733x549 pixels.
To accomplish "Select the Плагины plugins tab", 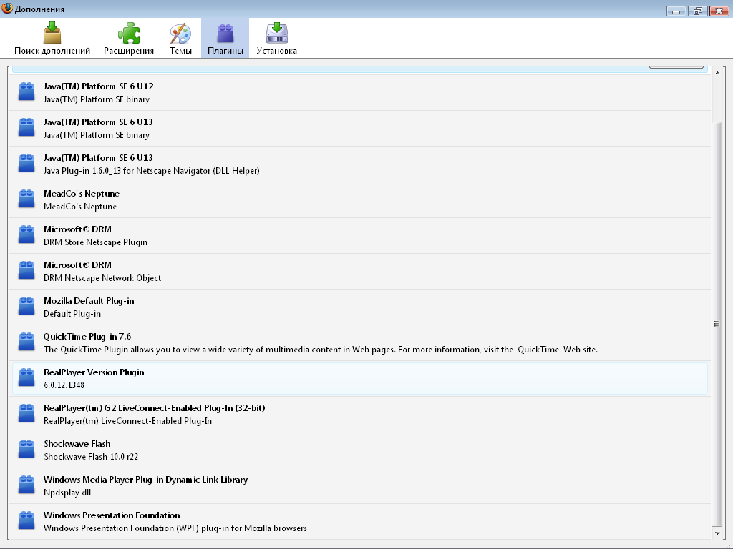I will [225, 39].
